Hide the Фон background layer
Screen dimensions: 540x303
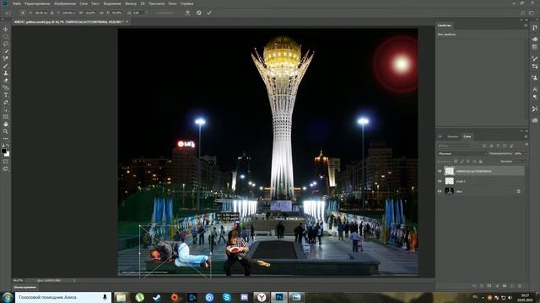point(440,191)
